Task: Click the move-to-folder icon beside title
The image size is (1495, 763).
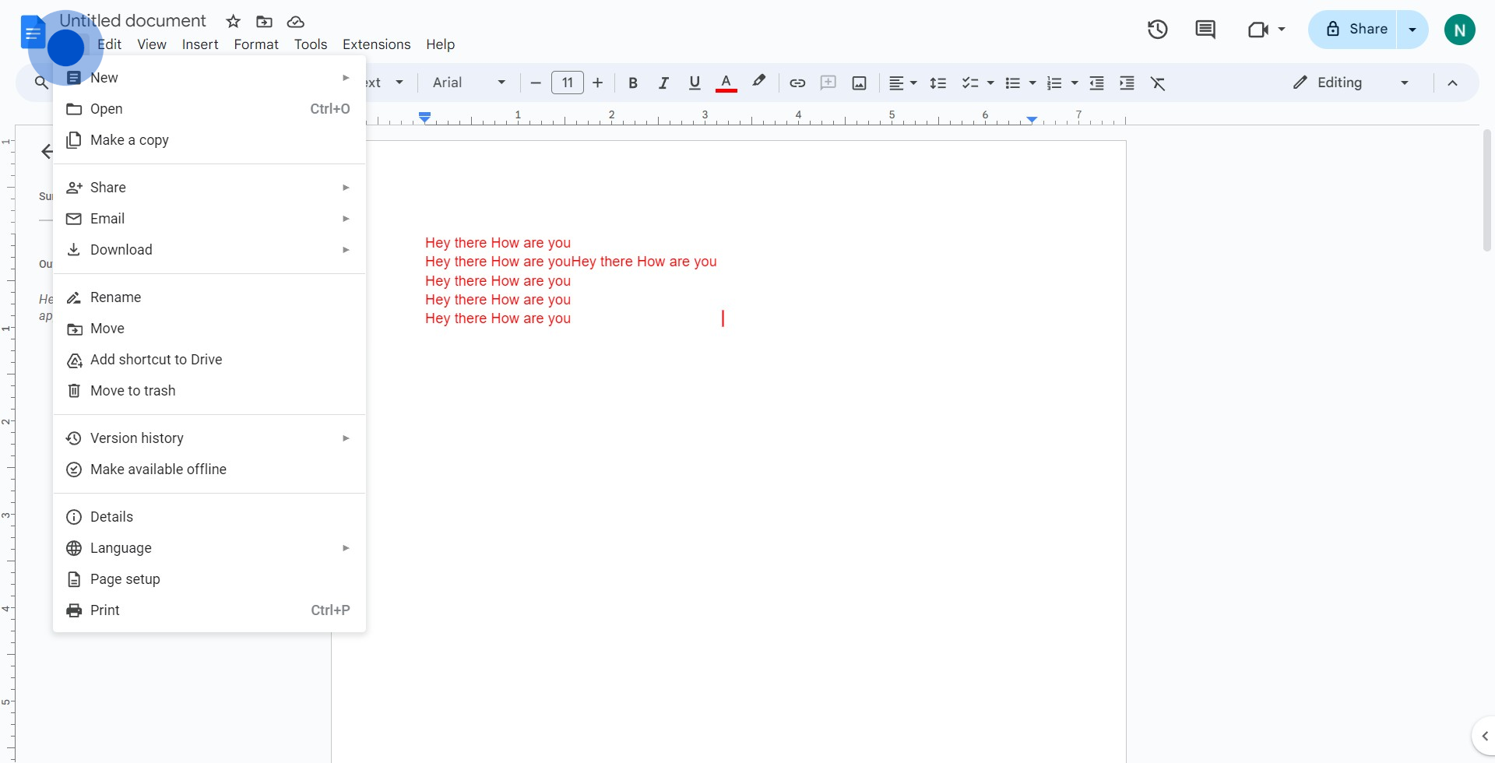Action: click(x=264, y=21)
